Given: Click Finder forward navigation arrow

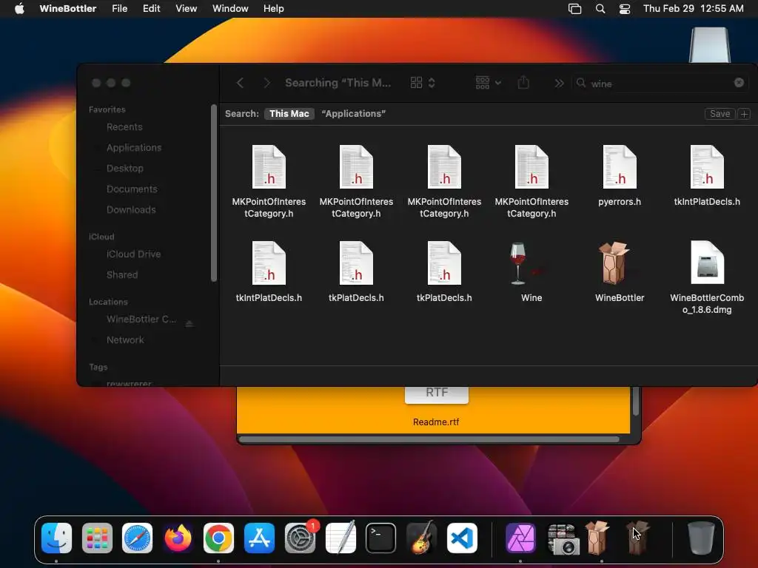Looking at the screenshot, I should click(266, 83).
